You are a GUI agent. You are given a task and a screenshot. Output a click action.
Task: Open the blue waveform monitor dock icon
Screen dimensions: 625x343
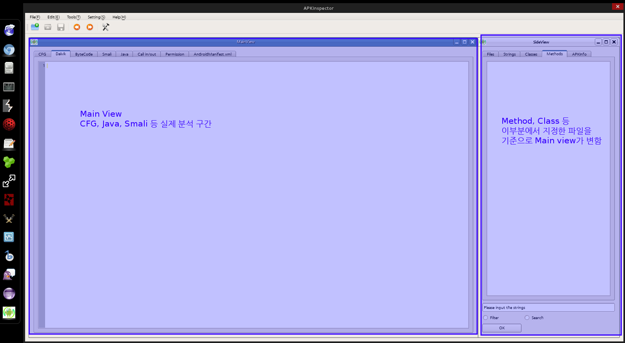pos(9,237)
